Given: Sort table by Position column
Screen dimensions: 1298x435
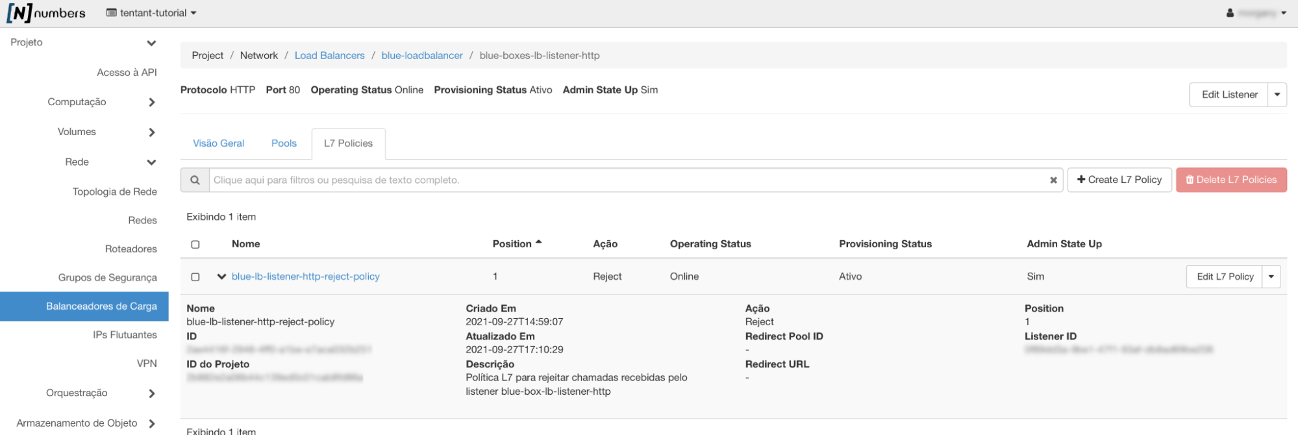Looking at the screenshot, I should pyautogui.click(x=517, y=244).
